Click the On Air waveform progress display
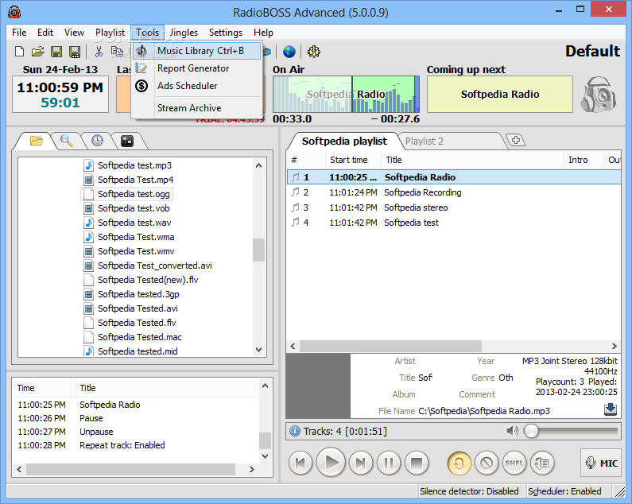This screenshot has width=632, height=504. (x=347, y=95)
